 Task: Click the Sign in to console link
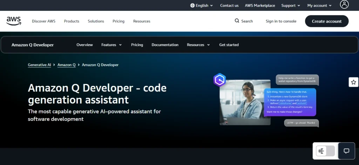click(281, 21)
